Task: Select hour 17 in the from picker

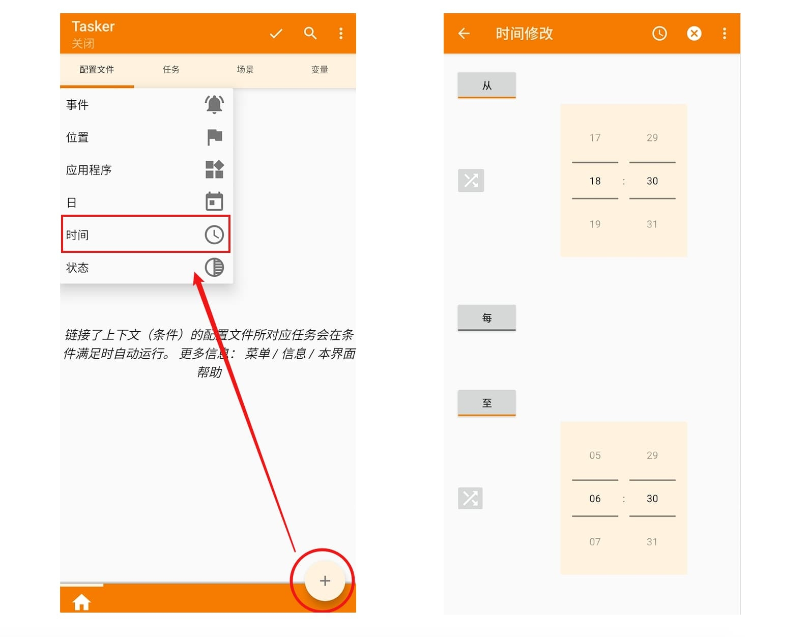Action: click(595, 138)
